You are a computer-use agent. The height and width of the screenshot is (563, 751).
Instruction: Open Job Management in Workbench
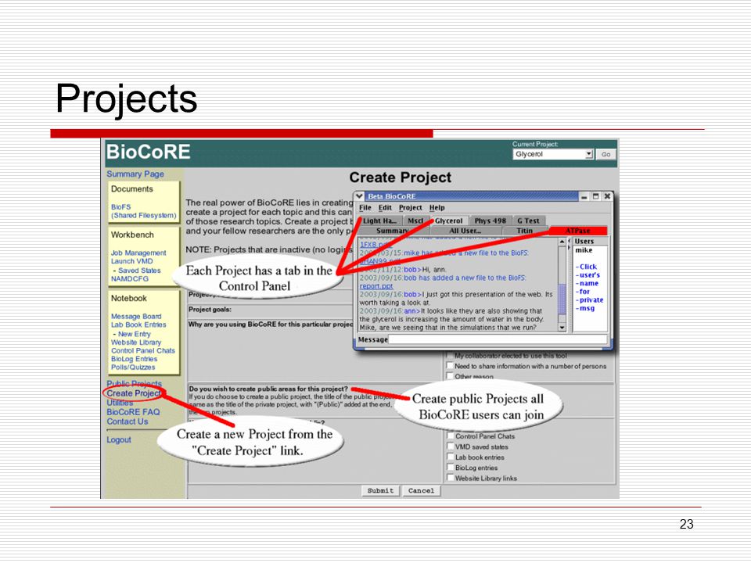pyautogui.click(x=138, y=253)
